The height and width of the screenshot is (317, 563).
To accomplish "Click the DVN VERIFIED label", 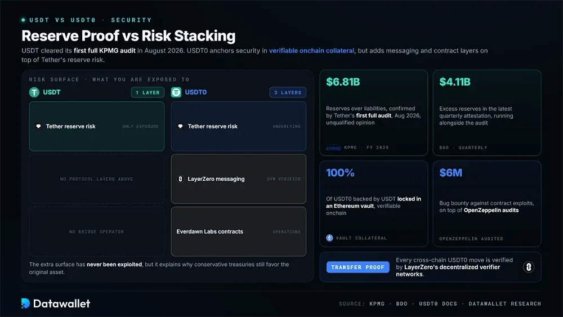I will click(x=284, y=179).
